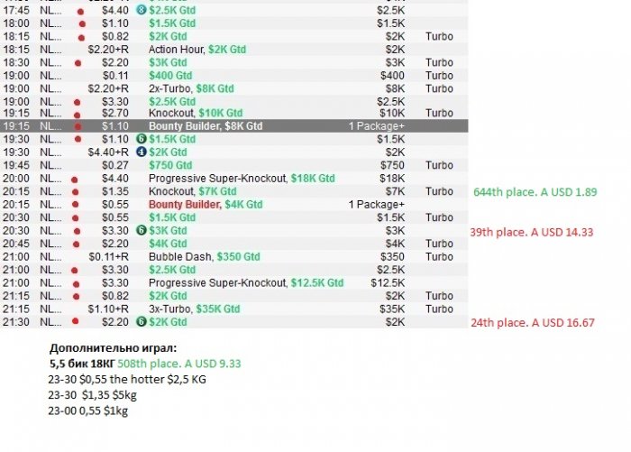Click the green 6-max icon on the 19:30 $1.5K Gtd

click(x=141, y=139)
